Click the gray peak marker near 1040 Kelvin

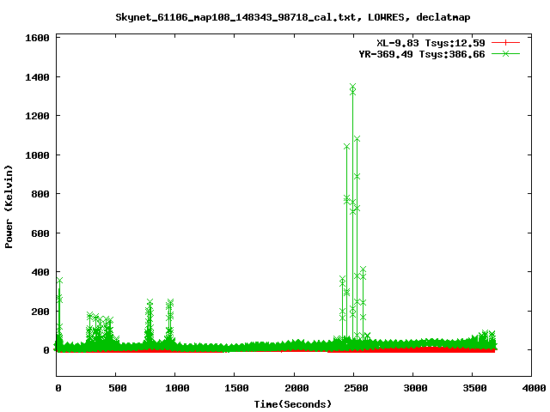[346, 147]
